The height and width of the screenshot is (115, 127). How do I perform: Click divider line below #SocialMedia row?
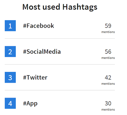tap(60, 64)
